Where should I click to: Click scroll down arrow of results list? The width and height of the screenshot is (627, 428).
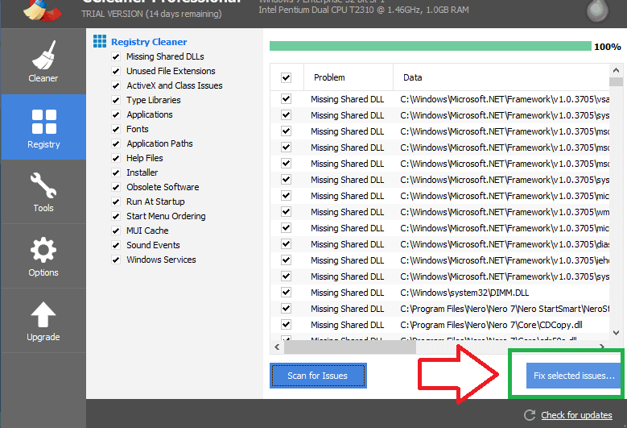(616, 333)
